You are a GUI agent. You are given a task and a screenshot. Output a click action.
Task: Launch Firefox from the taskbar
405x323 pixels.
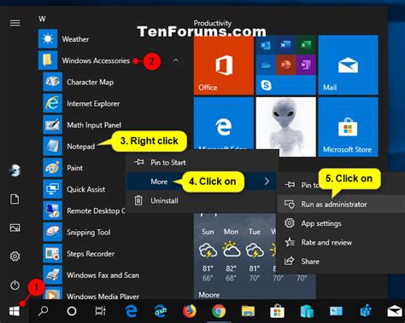coord(190,311)
